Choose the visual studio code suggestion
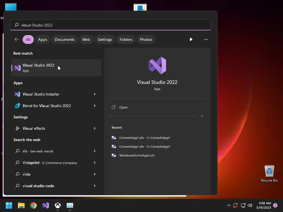 (x=56, y=186)
